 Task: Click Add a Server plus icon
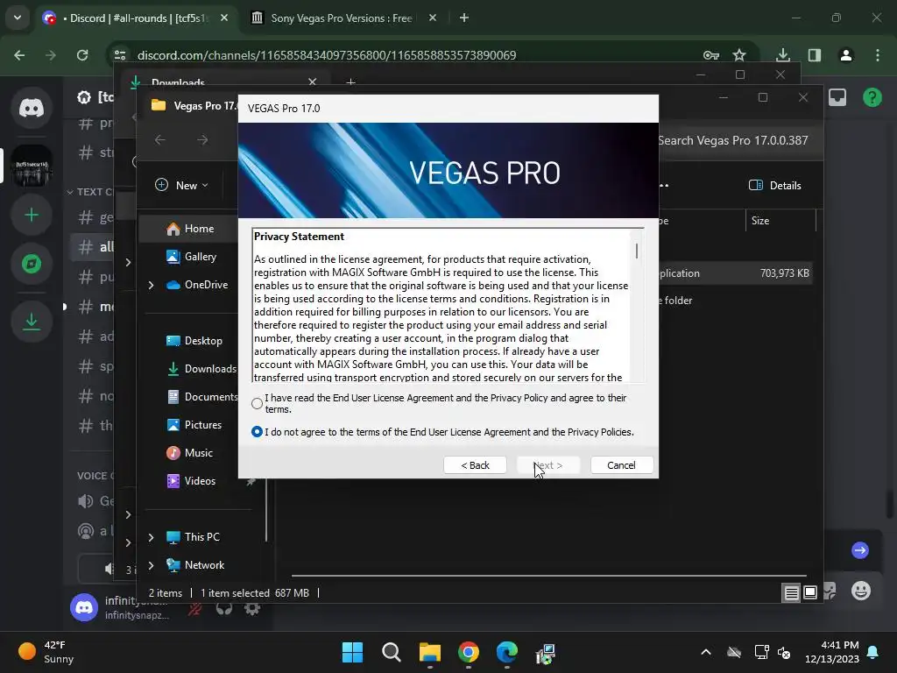pos(32,216)
